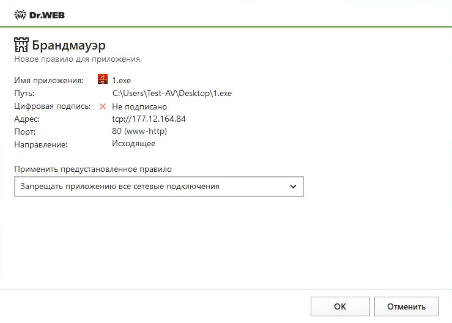The height and width of the screenshot is (323, 452).
Task: Click the Dr.WEB brand name text
Action: (x=47, y=15)
